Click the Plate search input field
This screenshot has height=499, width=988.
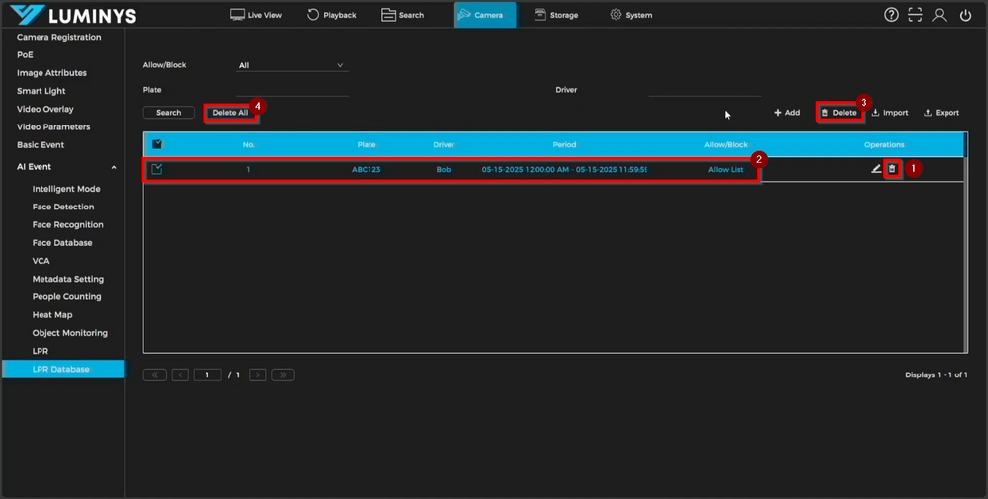[x=292, y=90]
